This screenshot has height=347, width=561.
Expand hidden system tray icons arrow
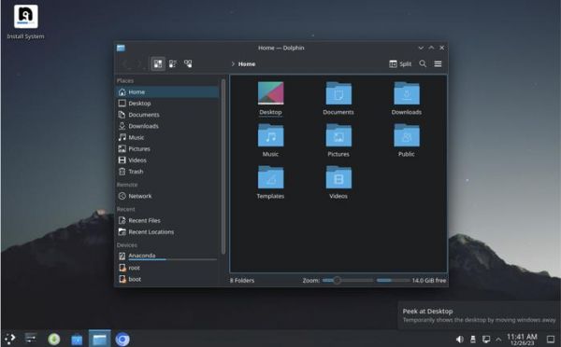point(498,340)
